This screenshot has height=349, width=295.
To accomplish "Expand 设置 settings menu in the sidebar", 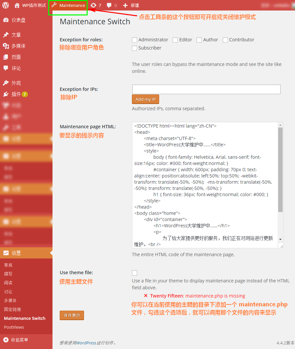I will point(16,253).
